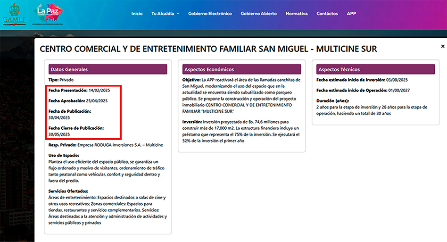Click the Fecha Cierre de Publicación label
Viewport: 447px width, 242px height.
[76, 128]
